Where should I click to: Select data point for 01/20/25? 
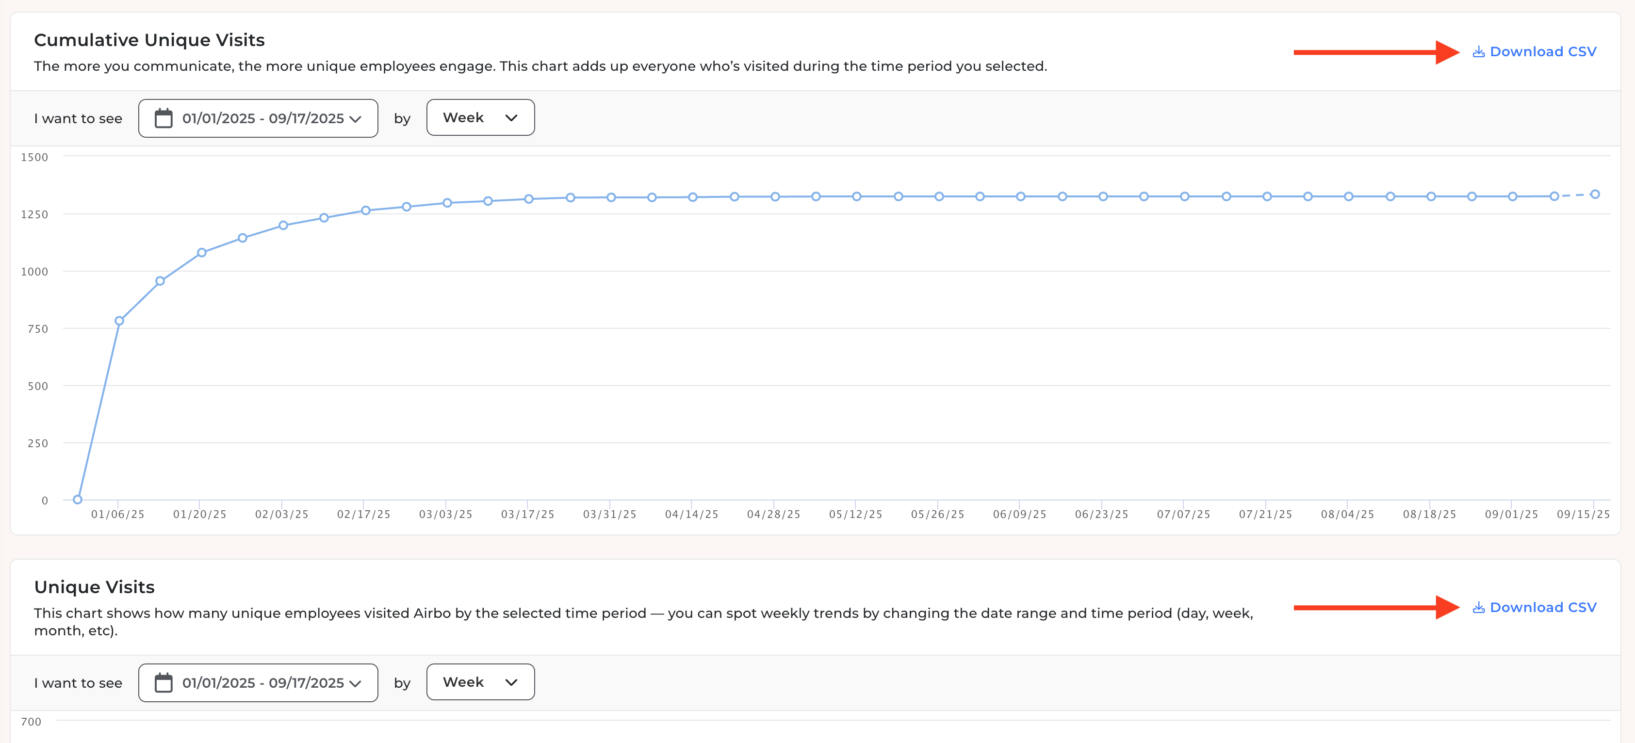click(x=202, y=253)
